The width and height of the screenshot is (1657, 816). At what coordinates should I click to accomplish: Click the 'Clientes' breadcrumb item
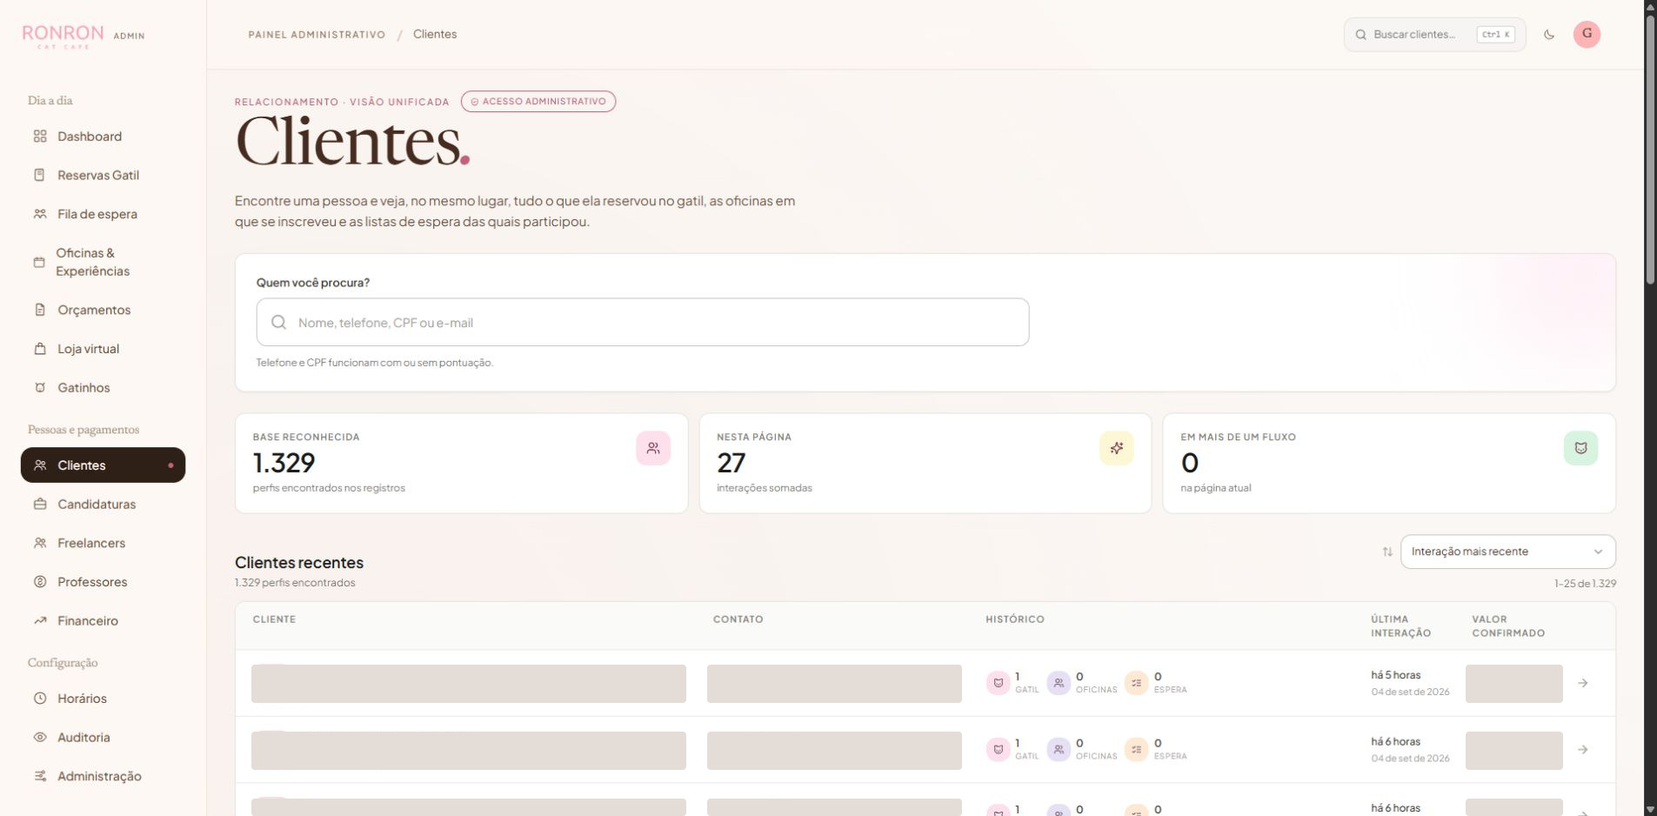click(435, 34)
